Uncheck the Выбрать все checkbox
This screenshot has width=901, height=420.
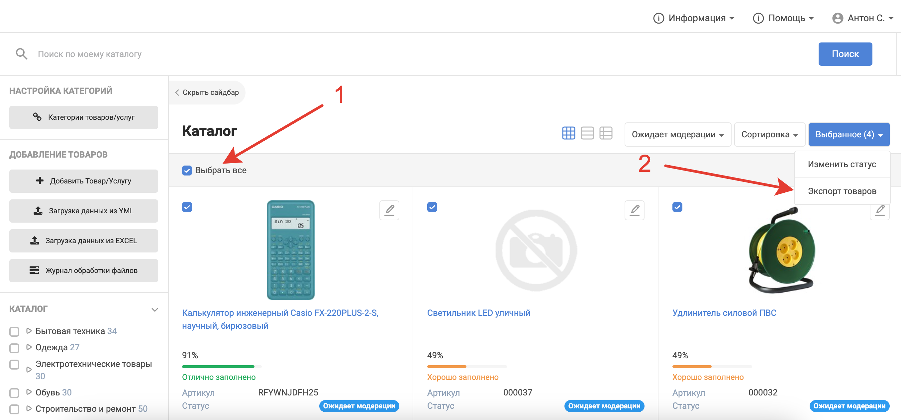tap(187, 171)
